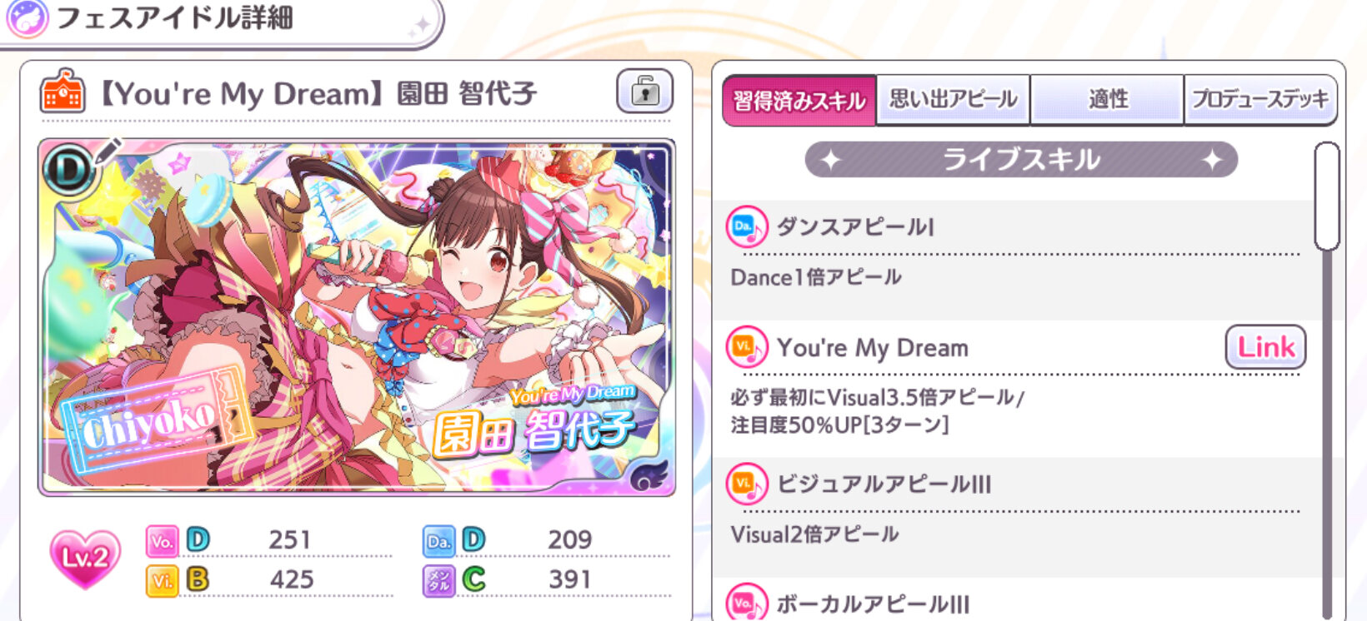Viewport: 1367px width, 621px height.
Task: Click the Dance icon for ダンスアピールI
Action: pos(746,226)
